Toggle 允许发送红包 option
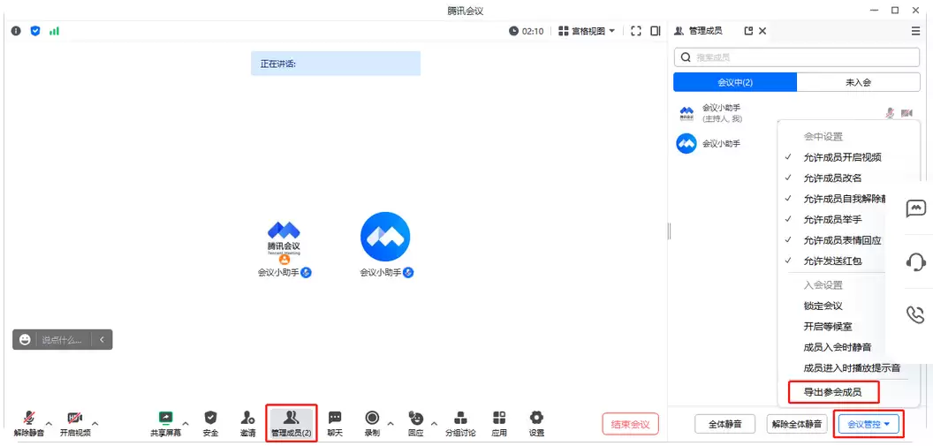The width and height of the screenshot is (933, 446). (833, 261)
